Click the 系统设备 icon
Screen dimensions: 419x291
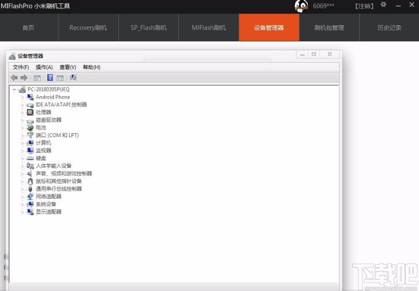pyautogui.click(x=30, y=204)
